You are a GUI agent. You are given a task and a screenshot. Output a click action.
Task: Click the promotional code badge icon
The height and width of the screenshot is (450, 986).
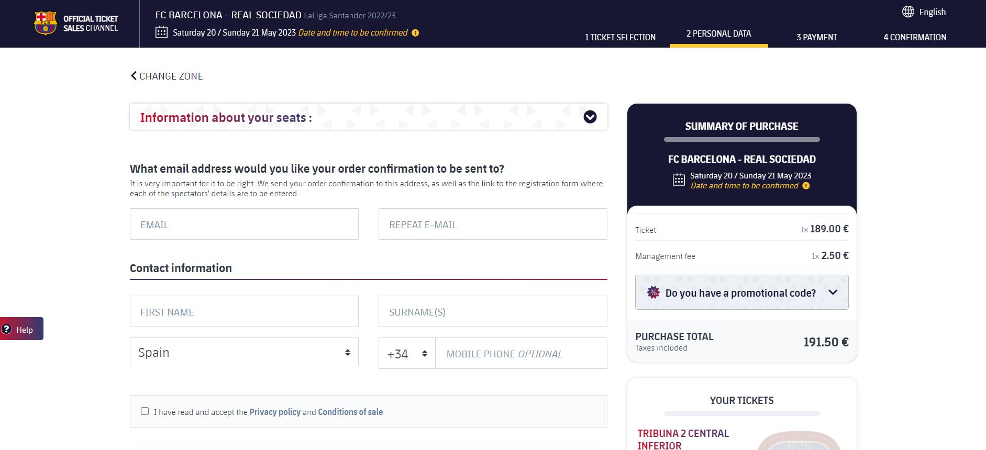coord(653,292)
